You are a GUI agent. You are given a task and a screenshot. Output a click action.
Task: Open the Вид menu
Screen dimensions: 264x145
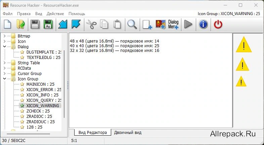(x=39, y=14)
